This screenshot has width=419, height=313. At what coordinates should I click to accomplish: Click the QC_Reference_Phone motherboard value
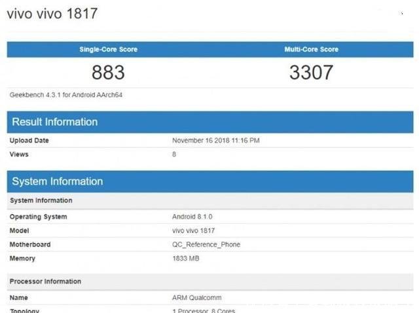(x=206, y=244)
